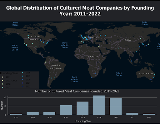Click the NORTH AMERICA map label
This screenshot has width=160, height=124.
[35, 38]
